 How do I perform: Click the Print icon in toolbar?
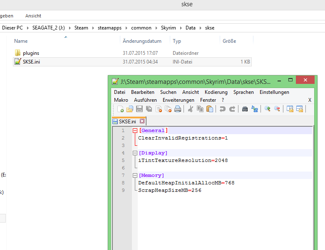(x=178, y=109)
